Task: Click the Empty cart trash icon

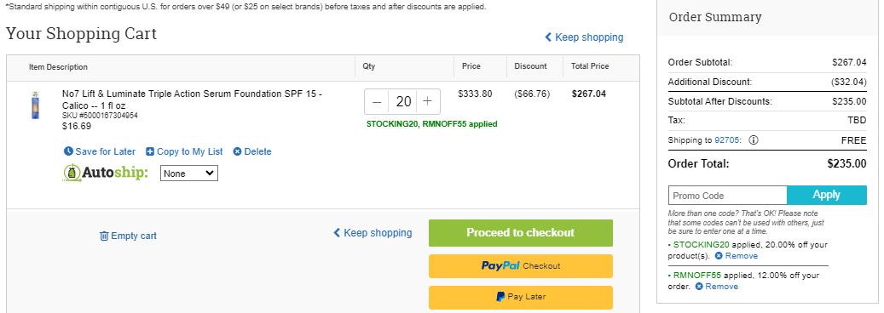Action: tap(104, 236)
